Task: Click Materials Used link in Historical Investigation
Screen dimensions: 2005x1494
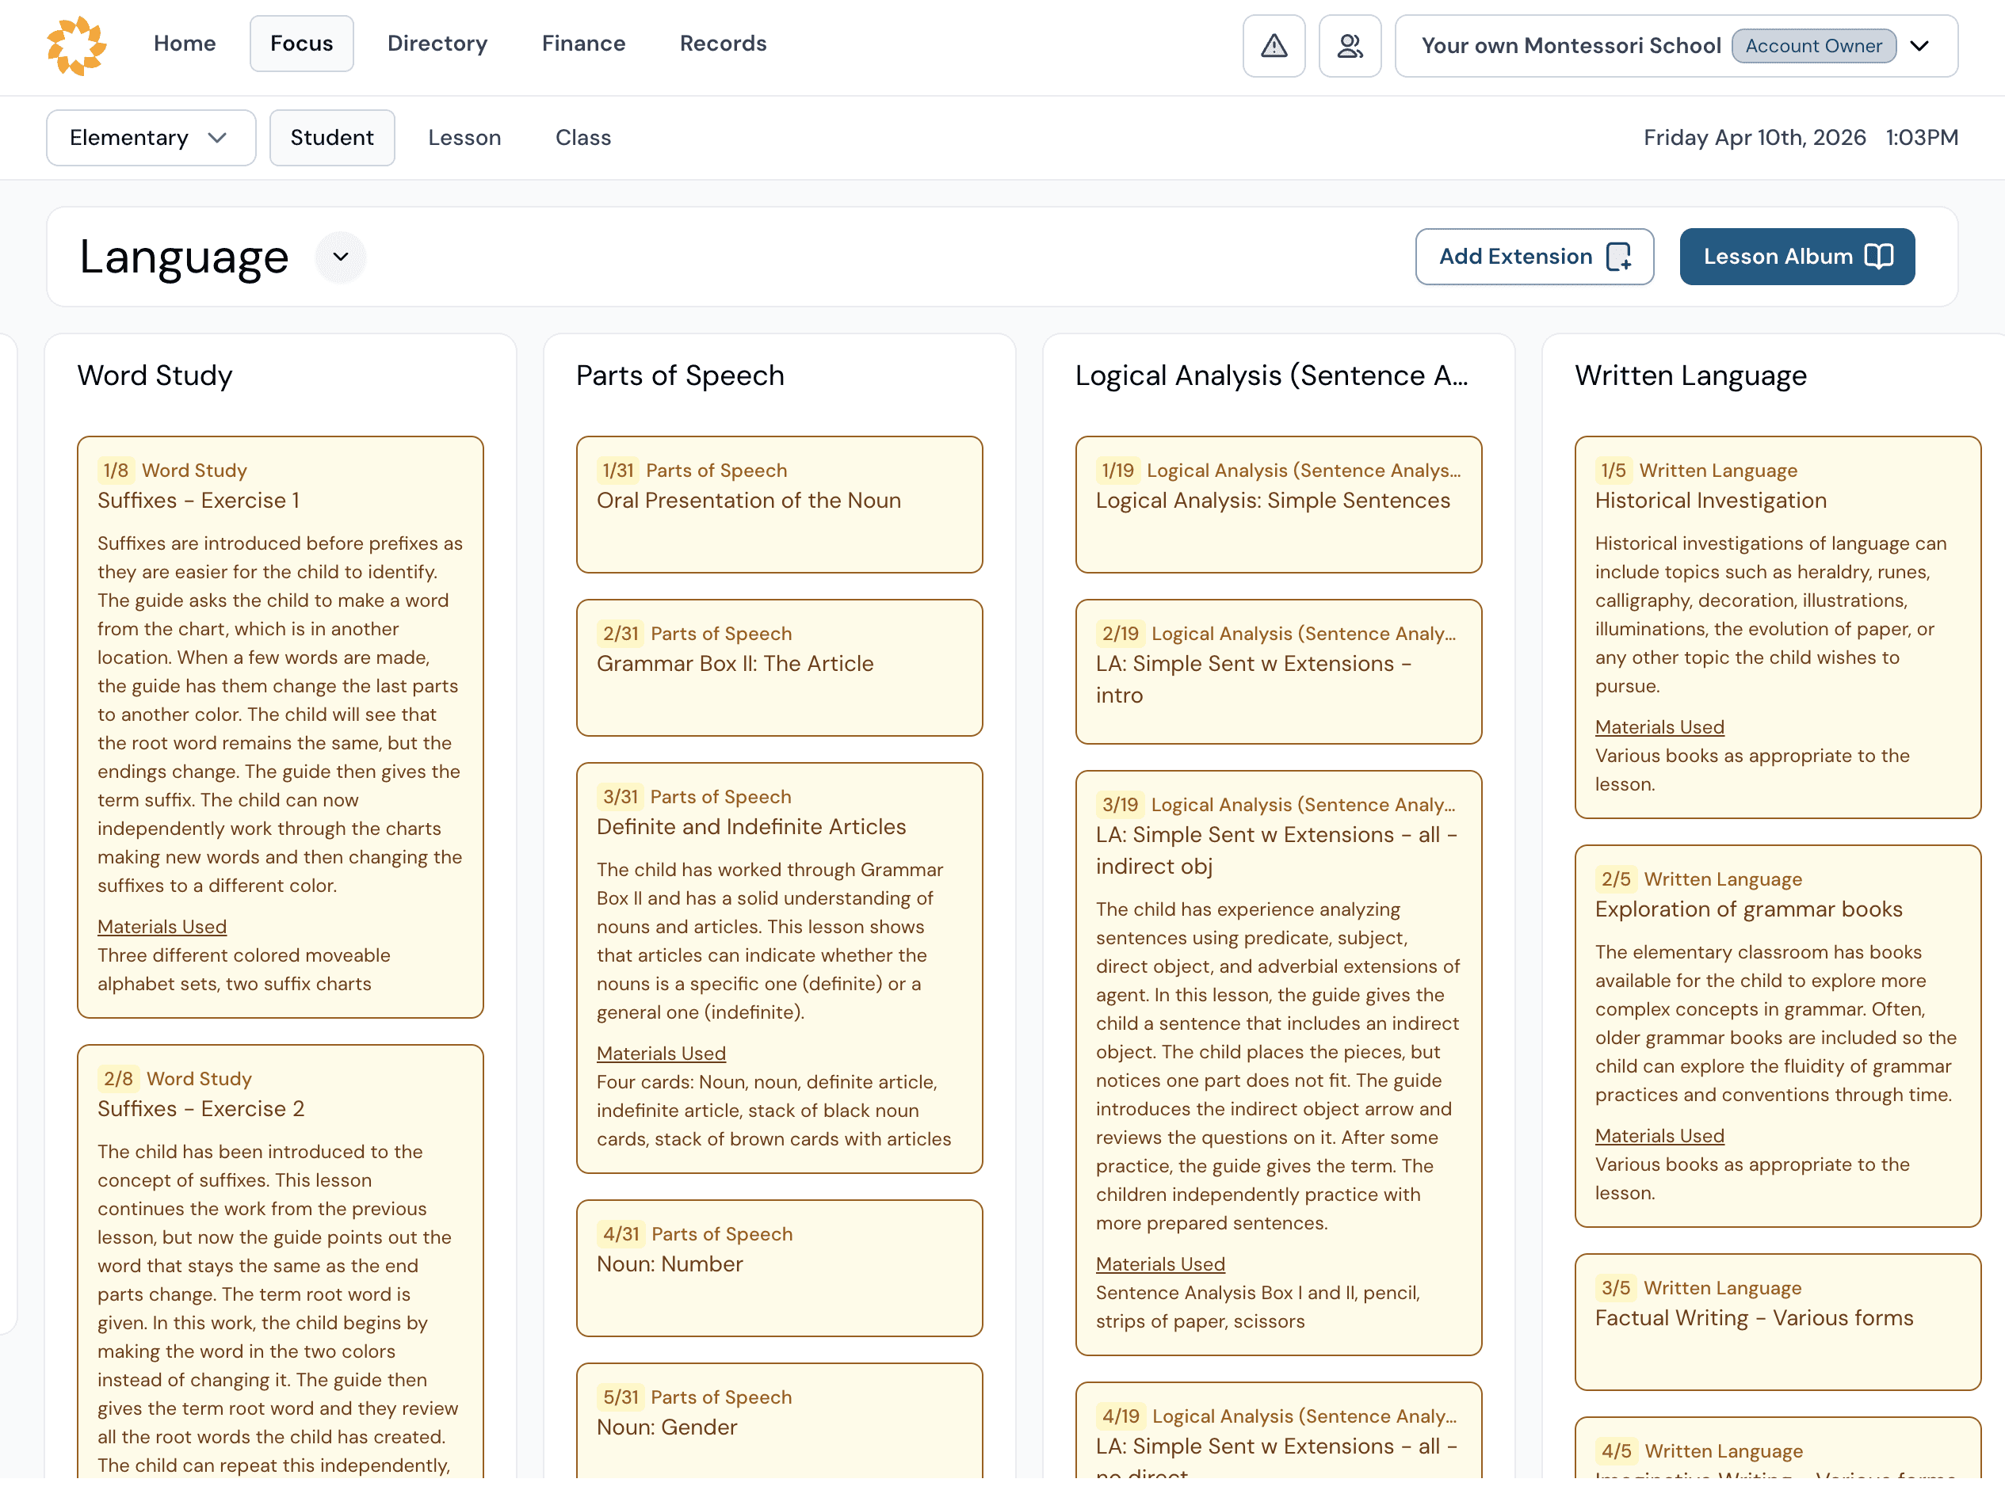Action: point(1659,727)
